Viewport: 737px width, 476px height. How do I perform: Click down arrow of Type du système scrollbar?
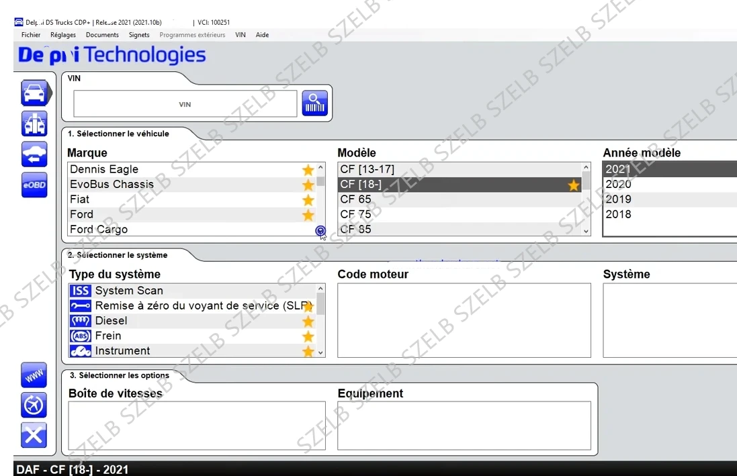click(320, 352)
